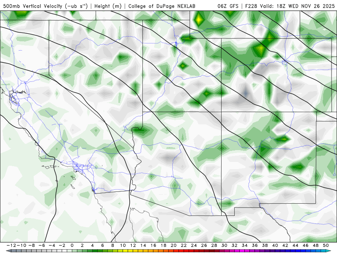Click the "34" colorbar label

(x=245, y=245)
